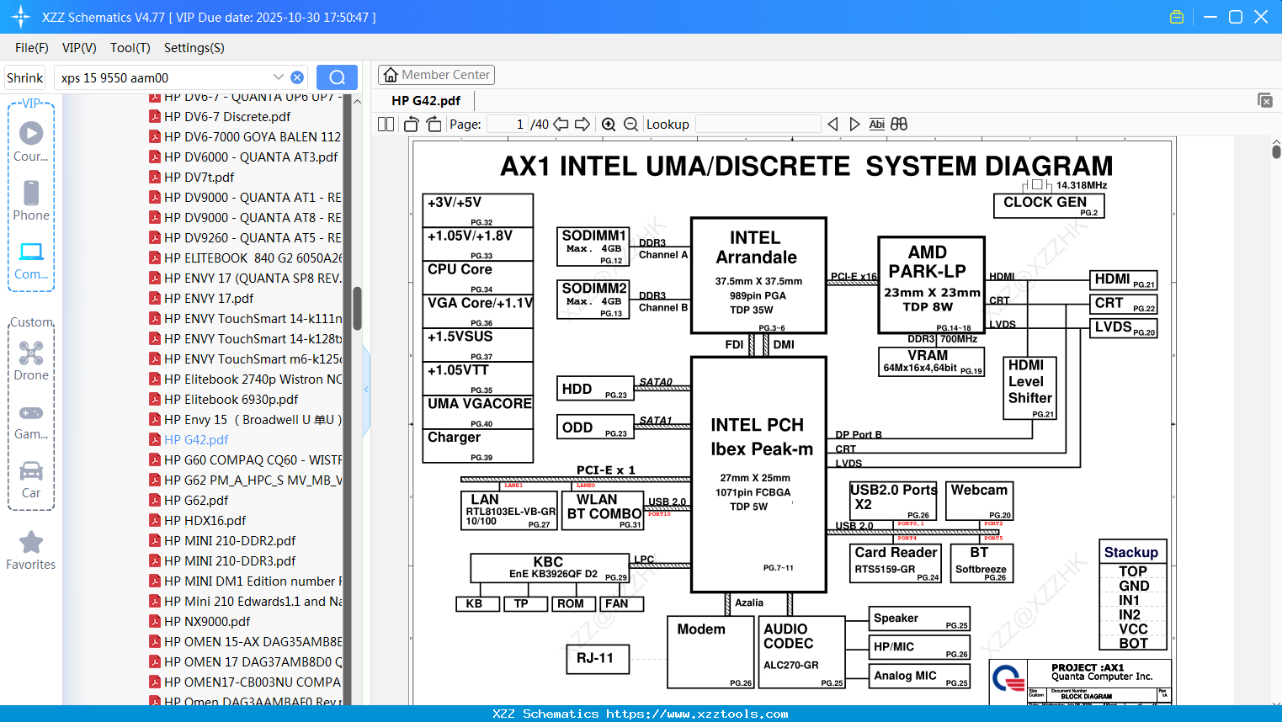Open HP ELITEBOOK 840 G2 file

[x=245, y=258]
